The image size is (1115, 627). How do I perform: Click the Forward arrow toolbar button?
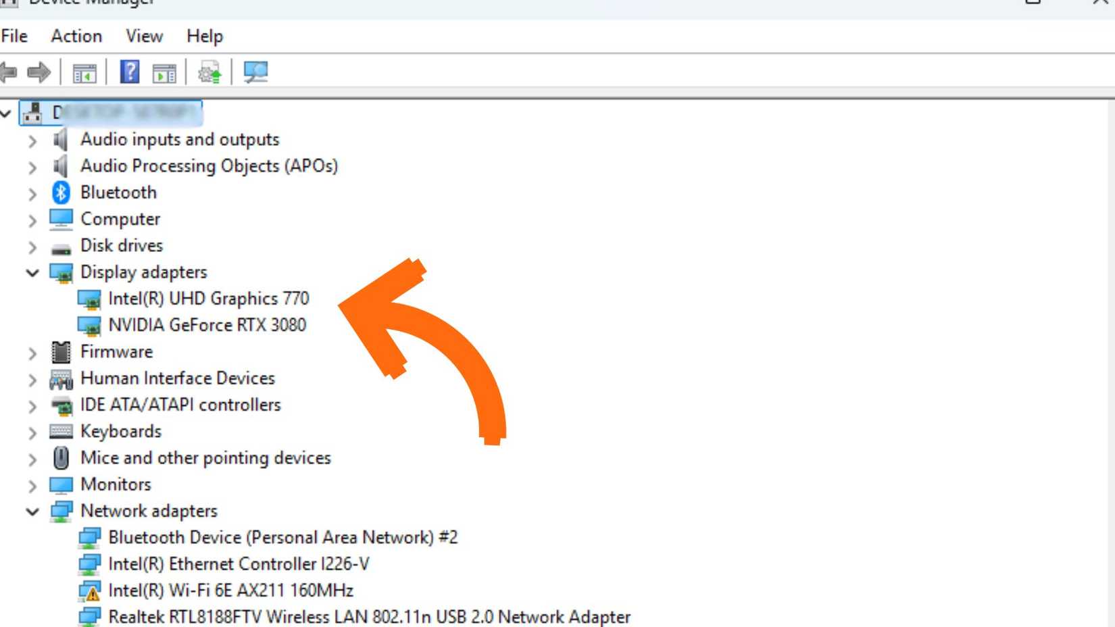39,72
